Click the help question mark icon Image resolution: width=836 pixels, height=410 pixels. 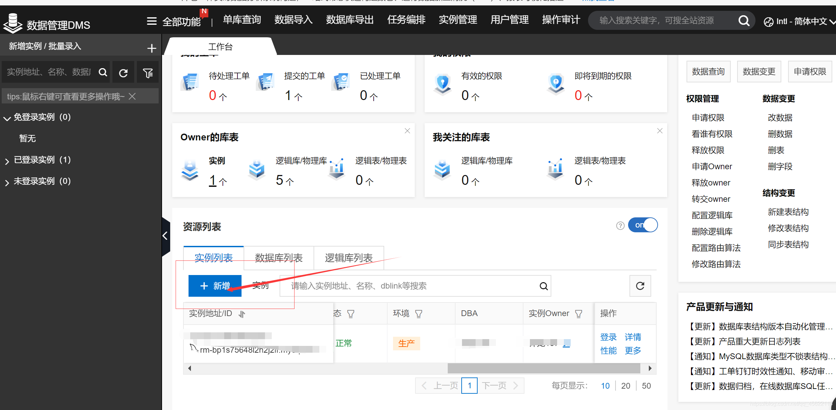point(620,226)
